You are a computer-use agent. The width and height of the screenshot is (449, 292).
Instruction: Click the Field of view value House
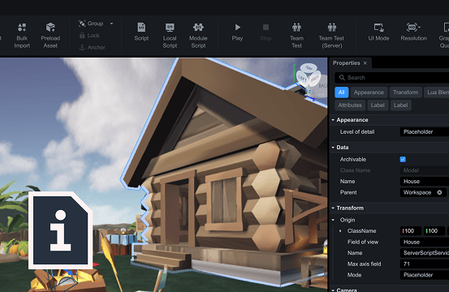click(425, 242)
